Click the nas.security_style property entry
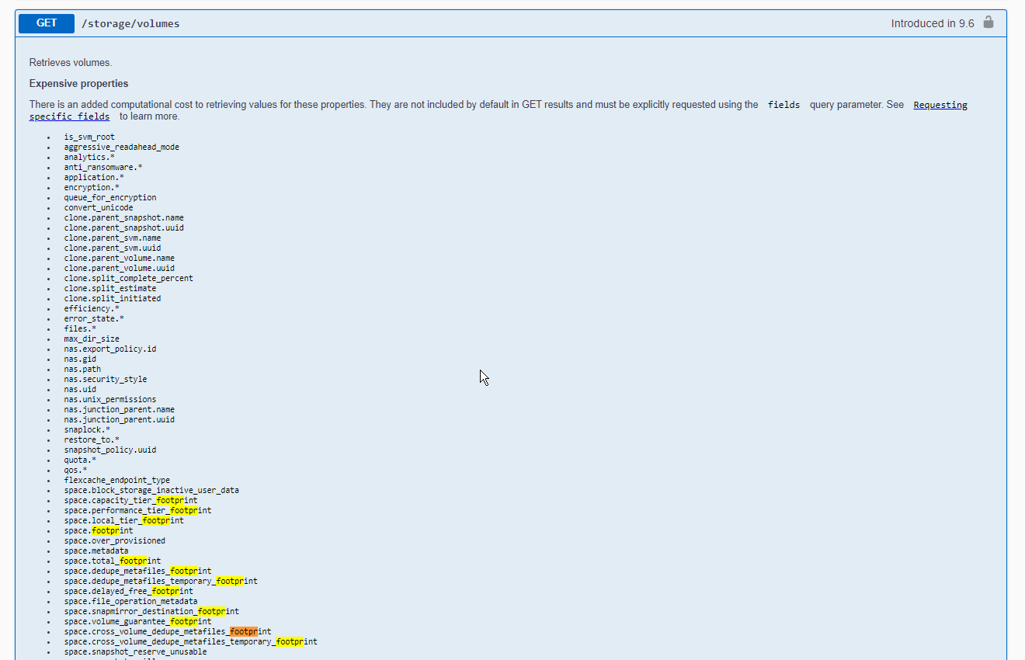The width and height of the screenshot is (1025, 660). coord(106,379)
